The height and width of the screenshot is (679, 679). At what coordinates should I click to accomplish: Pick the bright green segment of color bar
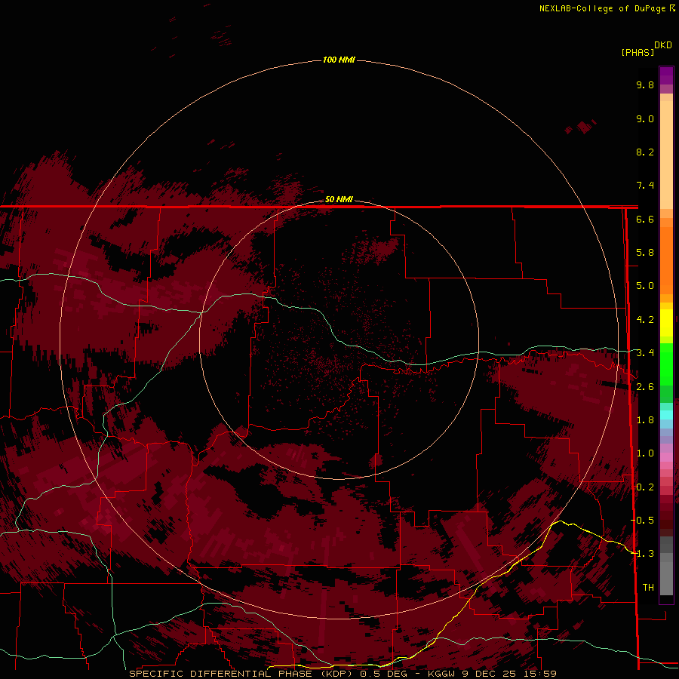(x=666, y=364)
